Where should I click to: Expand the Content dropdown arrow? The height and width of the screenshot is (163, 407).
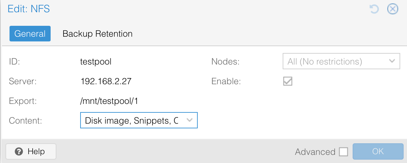click(190, 120)
